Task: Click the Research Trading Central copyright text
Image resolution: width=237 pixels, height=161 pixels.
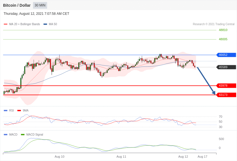Action: tap(214, 24)
